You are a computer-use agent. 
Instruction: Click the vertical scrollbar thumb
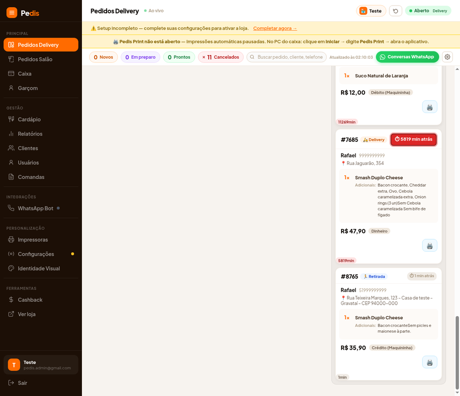point(457,353)
